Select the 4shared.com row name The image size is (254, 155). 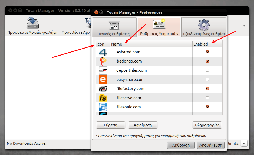(x=128, y=52)
